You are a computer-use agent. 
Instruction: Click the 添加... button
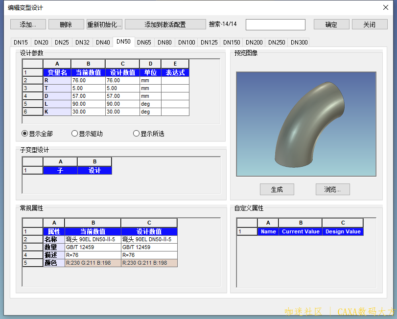coord(28,24)
